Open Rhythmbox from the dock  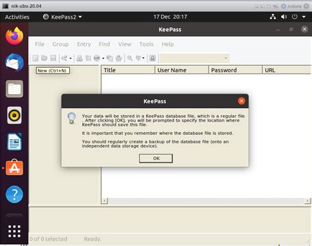14,115
